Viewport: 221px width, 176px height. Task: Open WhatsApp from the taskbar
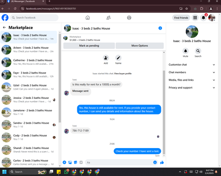tap(66, 172)
